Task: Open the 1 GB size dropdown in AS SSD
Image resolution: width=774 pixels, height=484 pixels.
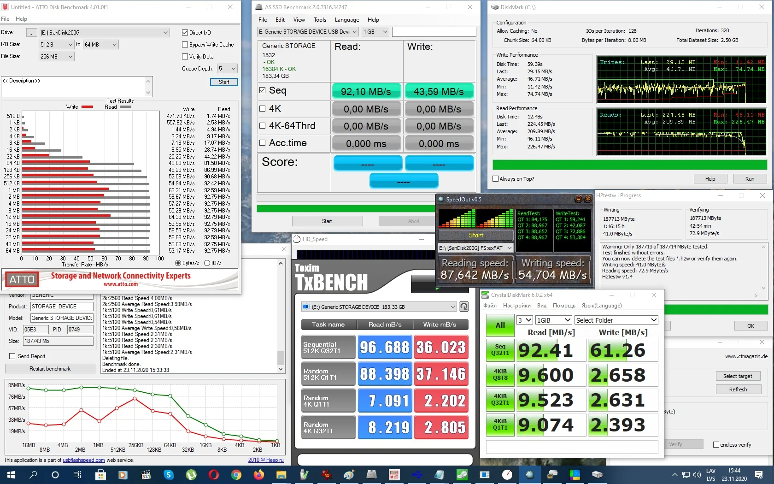Action: pos(375,32)
